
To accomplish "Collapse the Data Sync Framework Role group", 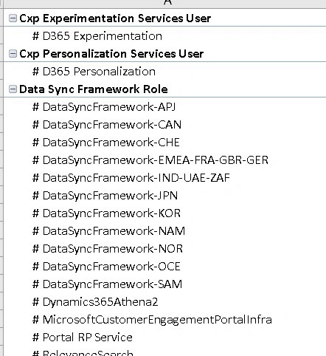I will 13,89.
